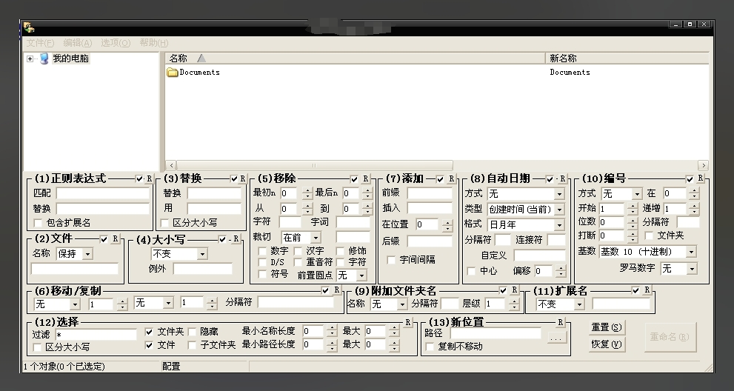734x391 pixels.
Task: Open the 类型 创建时间(当前) dropdown
Action: click(x=559, y=210)
